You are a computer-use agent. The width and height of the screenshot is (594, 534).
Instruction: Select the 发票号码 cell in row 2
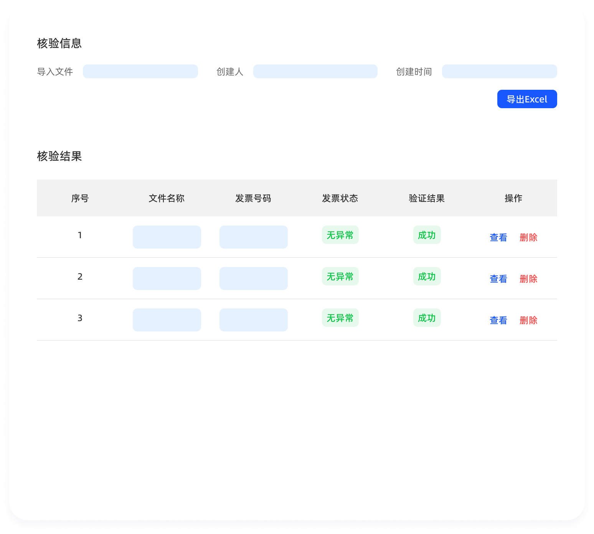coord(253,279)
